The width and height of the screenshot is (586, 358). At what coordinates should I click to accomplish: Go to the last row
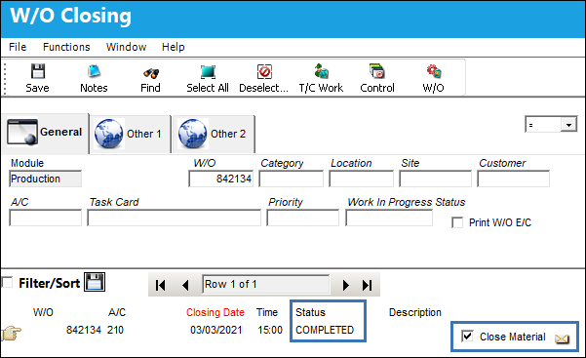click(367, 285)
